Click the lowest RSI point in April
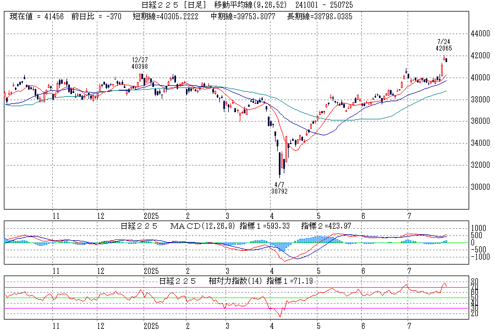 [280, 316]
